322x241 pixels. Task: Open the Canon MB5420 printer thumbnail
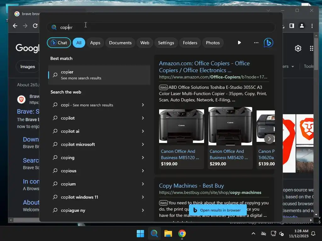coord(230,126)
